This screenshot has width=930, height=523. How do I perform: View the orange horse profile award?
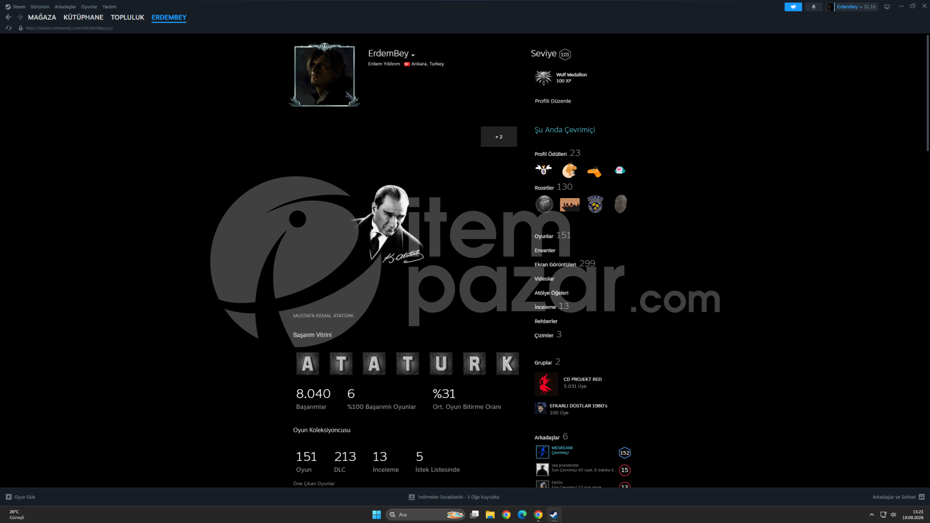pos(569,170)
